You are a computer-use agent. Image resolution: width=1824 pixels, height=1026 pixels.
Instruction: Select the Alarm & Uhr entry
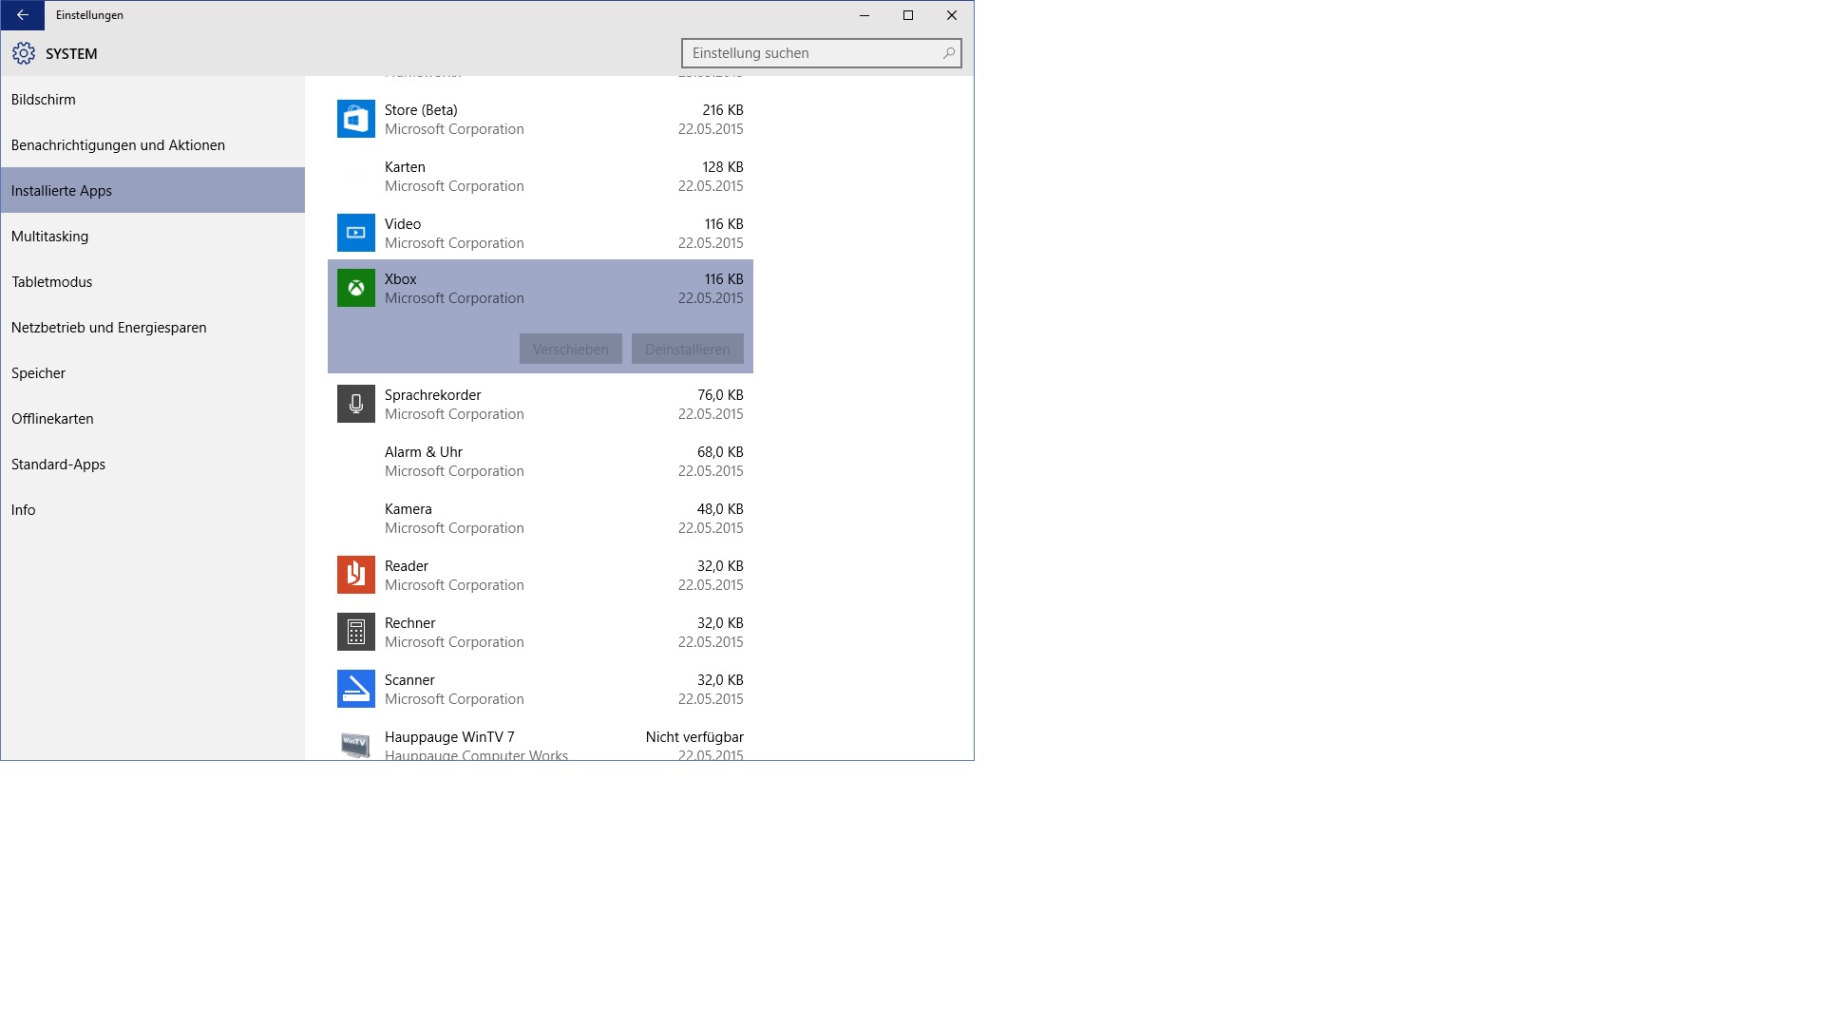[540, 461]
